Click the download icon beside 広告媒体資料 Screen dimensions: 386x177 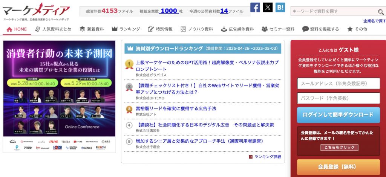[x=224, y=29]
